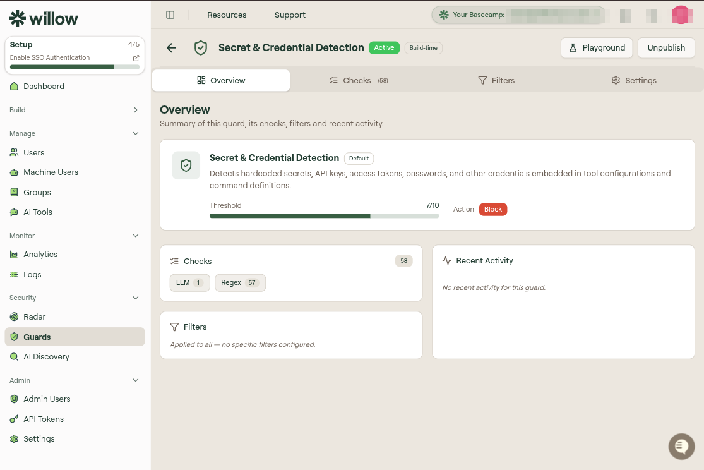
Task: Go back with the left arrow
Action: [x=171, y=47]
